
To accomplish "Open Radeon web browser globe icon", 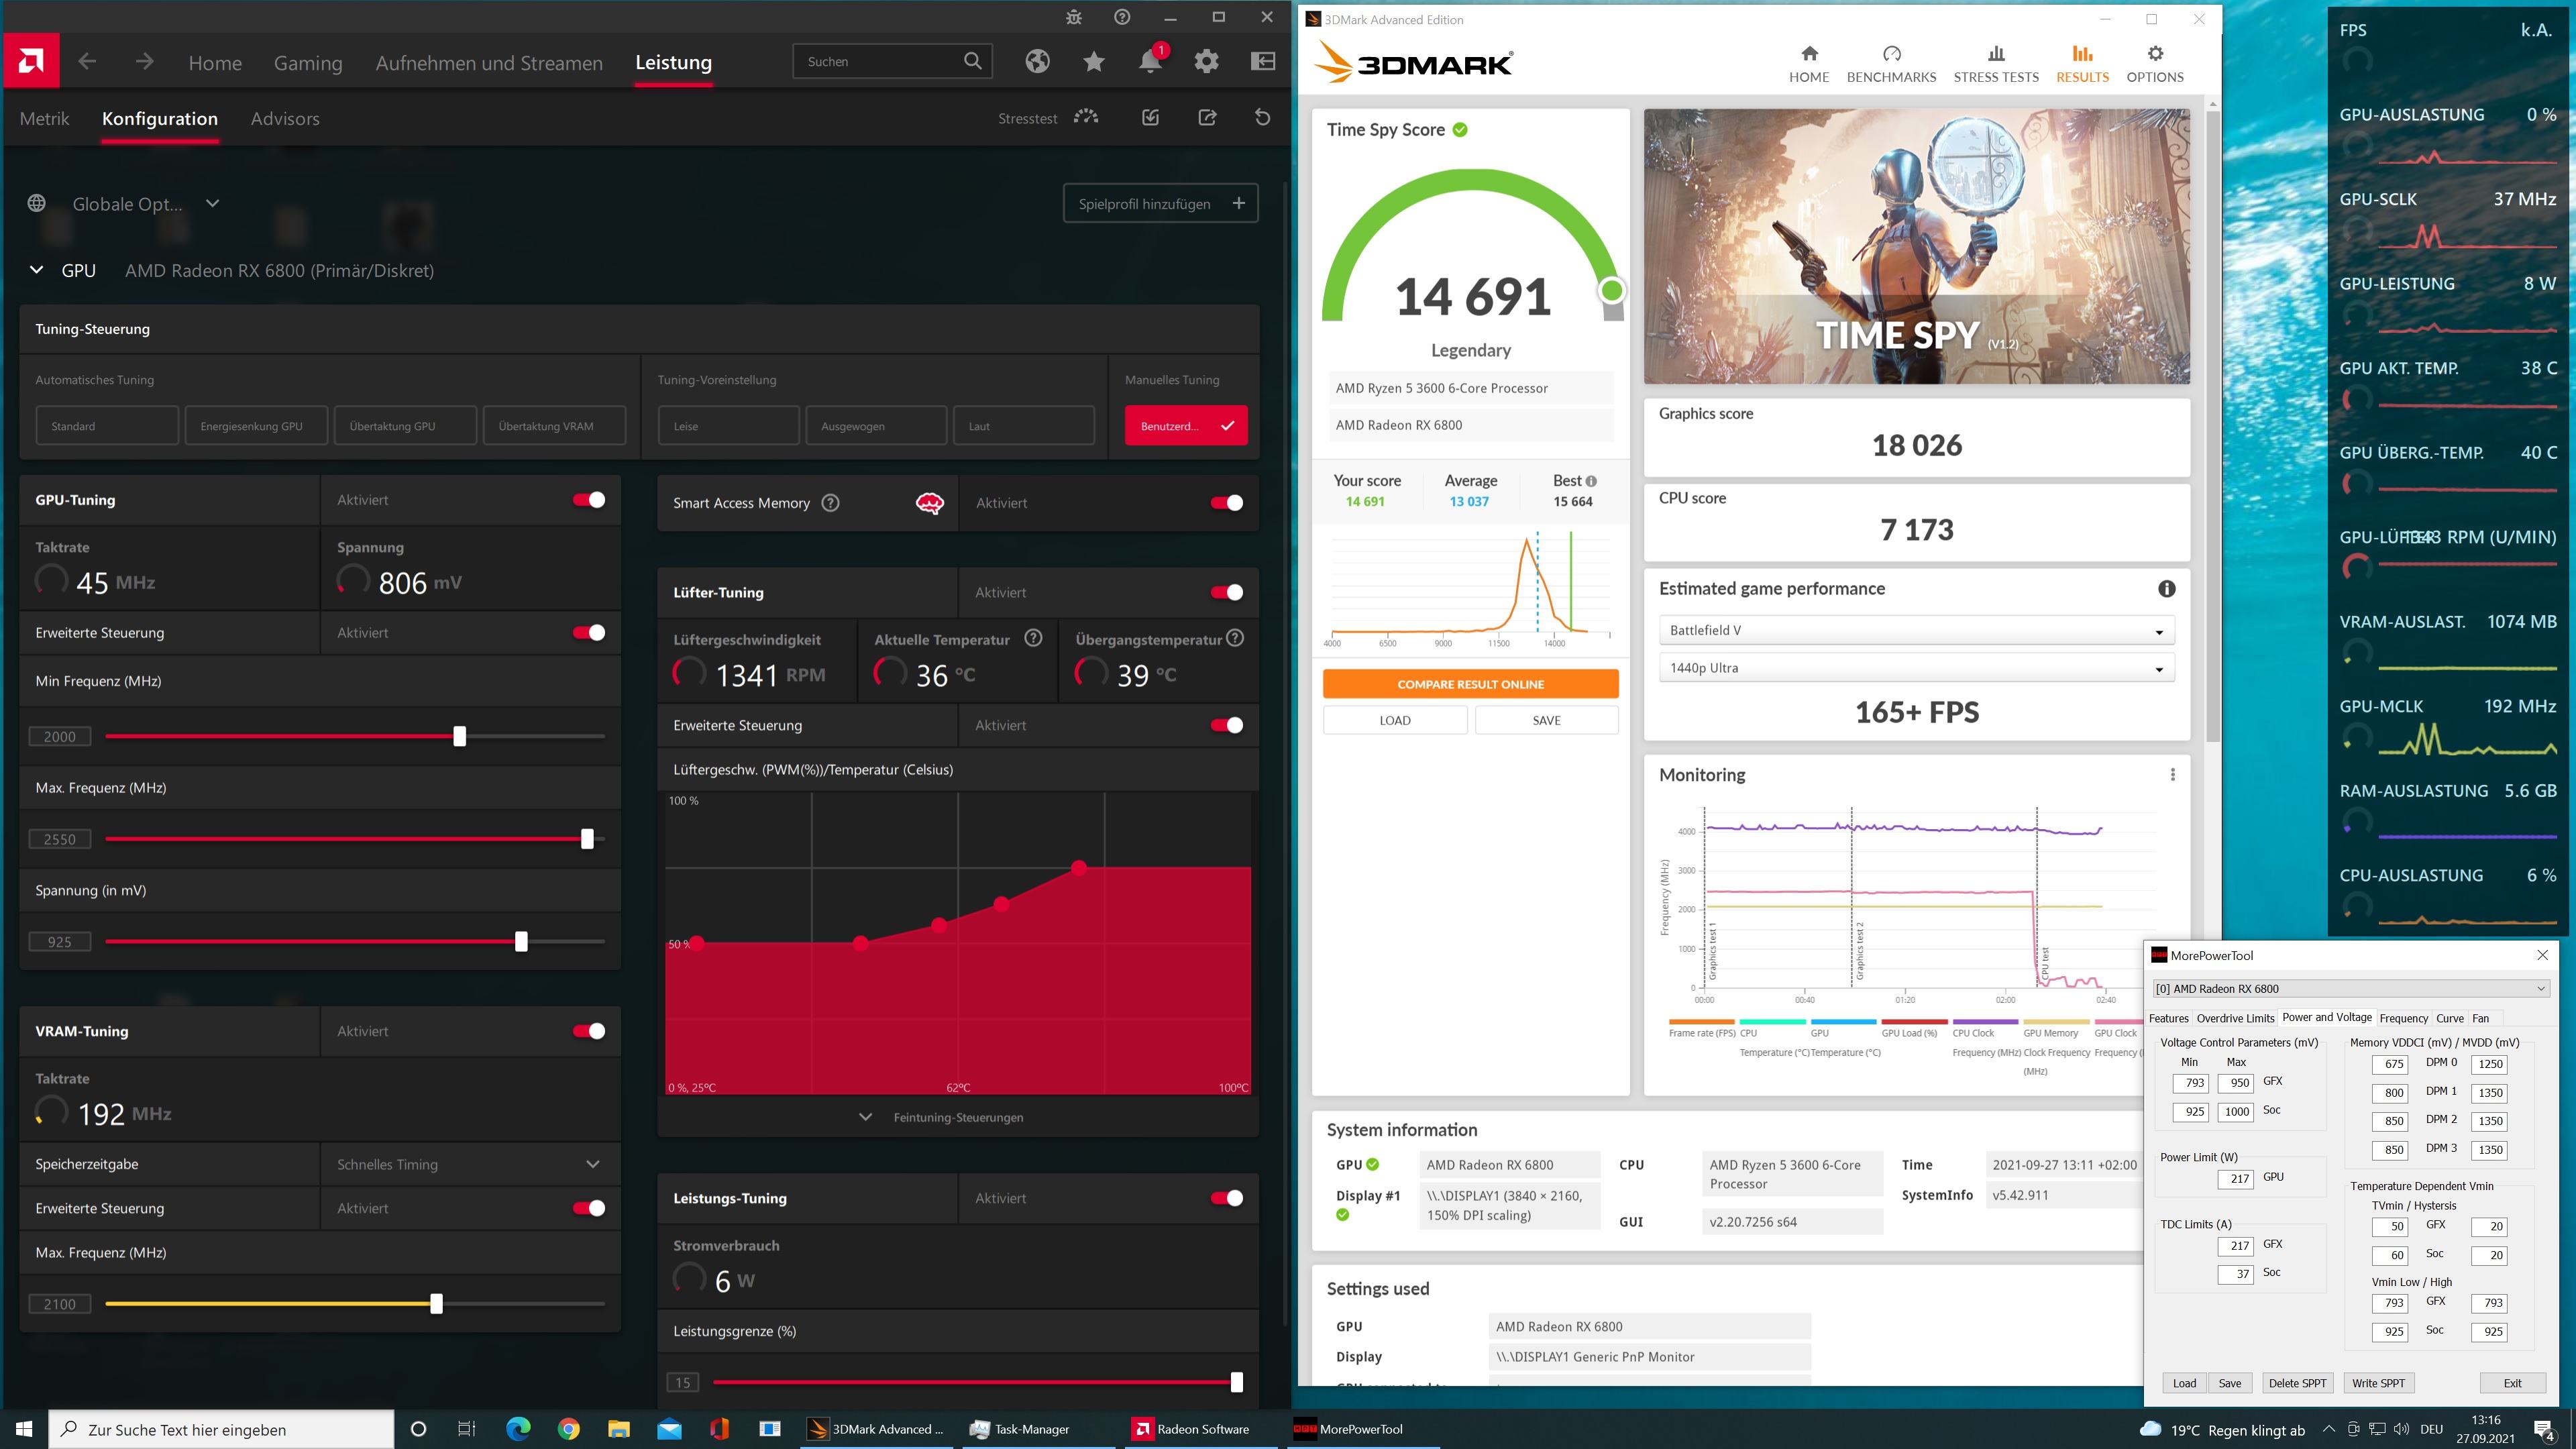I will [1037, 62].
